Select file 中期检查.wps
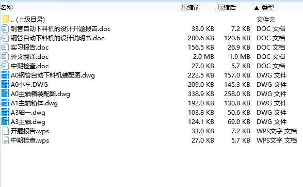Screen dimensions: 303x187 pyautogui.click(x=30, y=140)
